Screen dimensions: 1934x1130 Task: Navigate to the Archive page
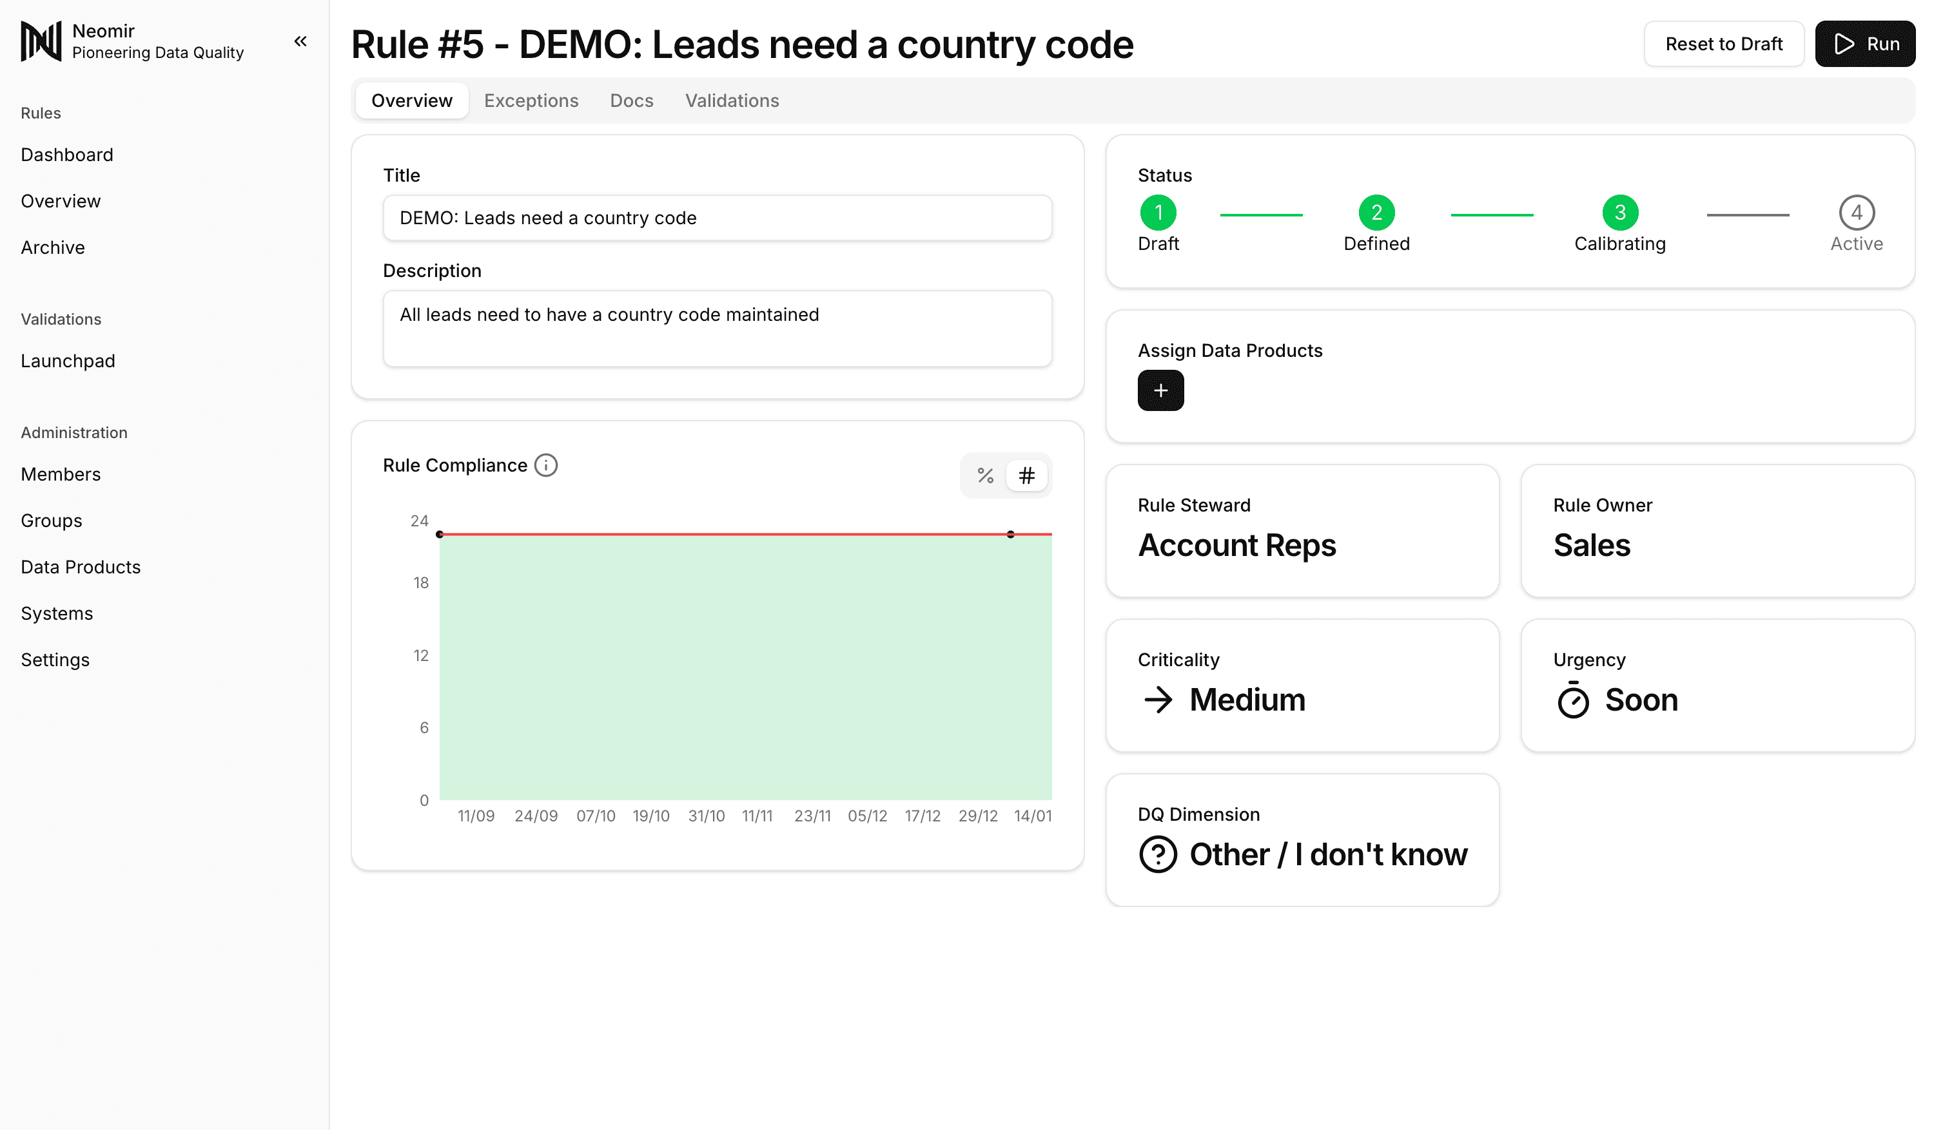(x=52, y=247)
